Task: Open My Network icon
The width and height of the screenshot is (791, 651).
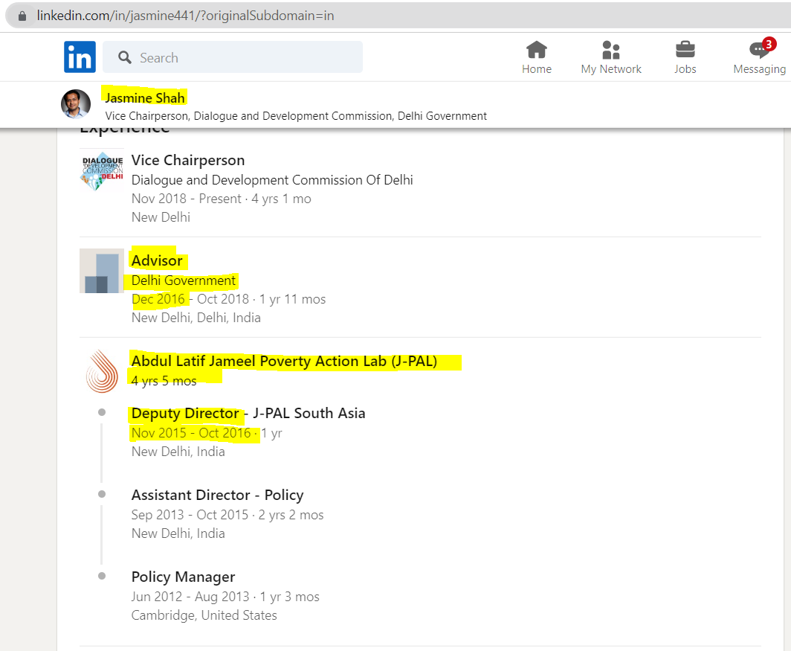Action: 610,51
